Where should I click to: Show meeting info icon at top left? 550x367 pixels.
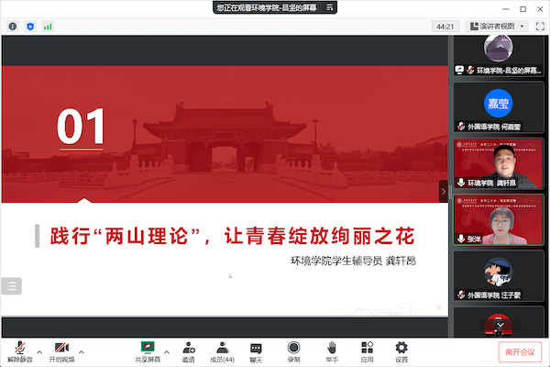click(13, 27)
